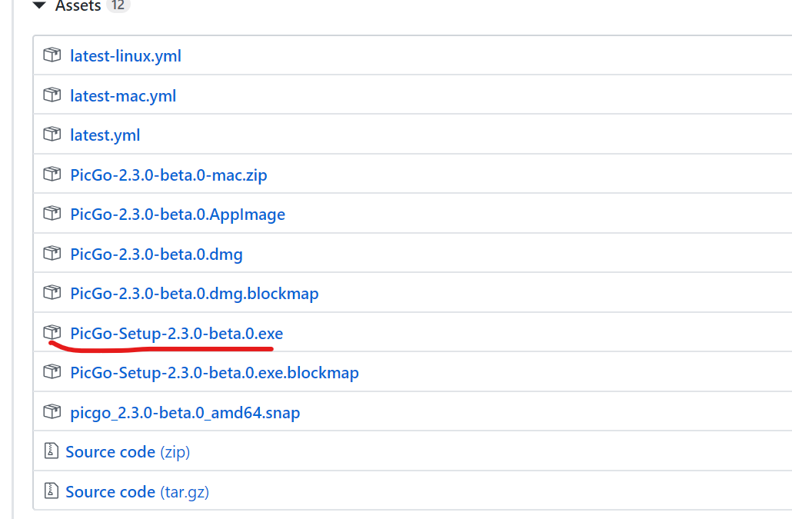Click package icon beside PicGo-Setup-2.3.0-beta.0.exe
The width and height of the screenshot is (792, 519).
[52, 332]
